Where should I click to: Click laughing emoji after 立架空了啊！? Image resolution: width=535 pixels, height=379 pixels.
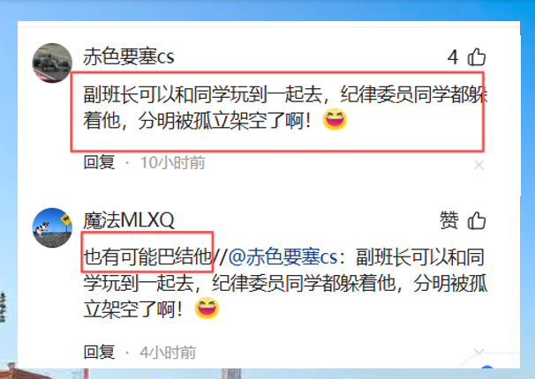(x=207, y=308)
